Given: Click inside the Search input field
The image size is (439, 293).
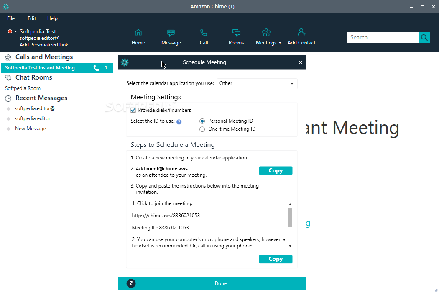Looking at the screenshot, I should click(x=383, y=38).
